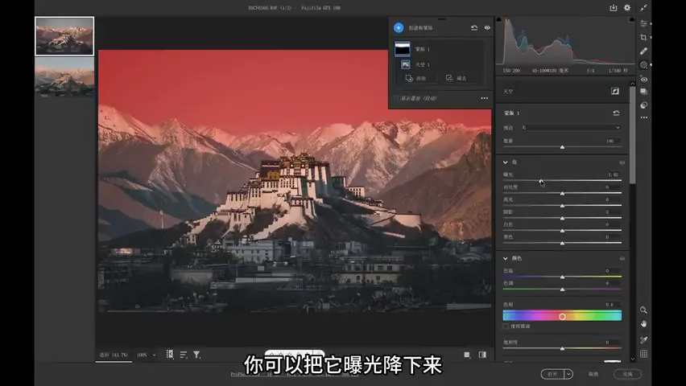This screenshot has width=686, height=386.
Task: Click the 高光 highlights slider handle
Action: click(x=562, y=206)
